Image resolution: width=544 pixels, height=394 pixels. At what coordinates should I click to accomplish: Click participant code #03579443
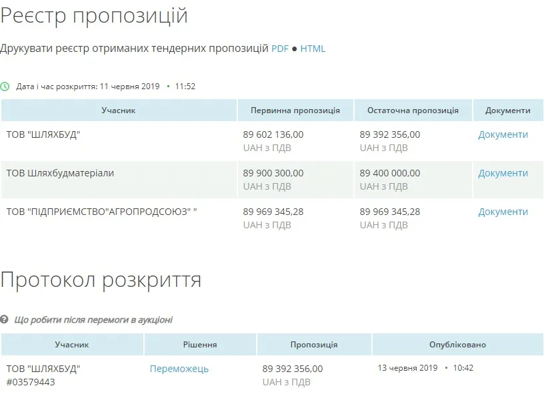click(31, 382)
